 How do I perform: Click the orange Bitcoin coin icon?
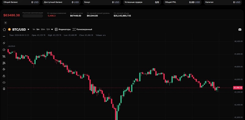coord(9,29)
